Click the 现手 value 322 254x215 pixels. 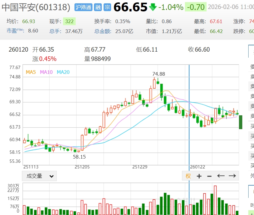click(x=69, y=21)
